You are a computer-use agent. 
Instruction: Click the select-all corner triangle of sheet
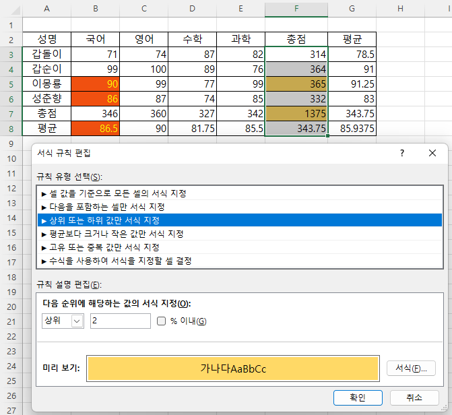[16, 9]
